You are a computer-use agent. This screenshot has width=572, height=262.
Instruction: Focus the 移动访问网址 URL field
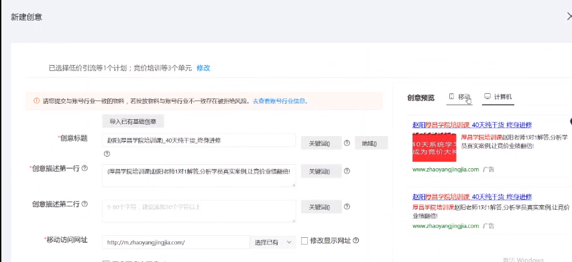coord(176,242)
